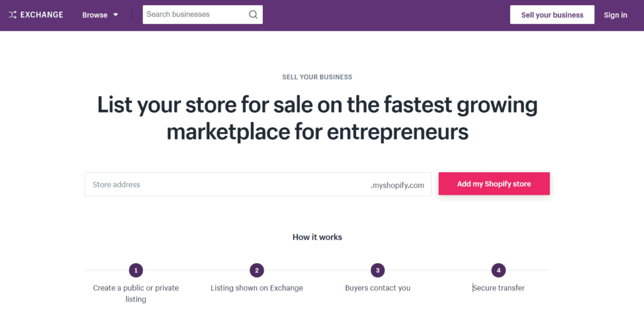Click the Store address input field
This screenshot has height=316, width=644.
point(258,184)
